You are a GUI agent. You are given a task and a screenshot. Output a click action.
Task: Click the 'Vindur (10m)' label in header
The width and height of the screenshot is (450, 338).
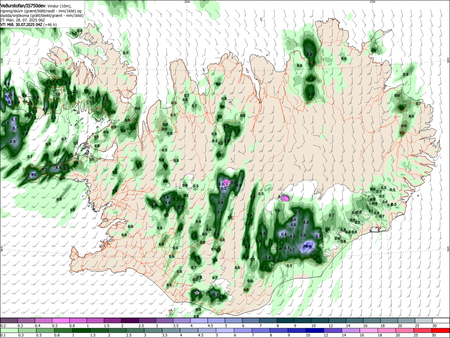pos(59,6)
